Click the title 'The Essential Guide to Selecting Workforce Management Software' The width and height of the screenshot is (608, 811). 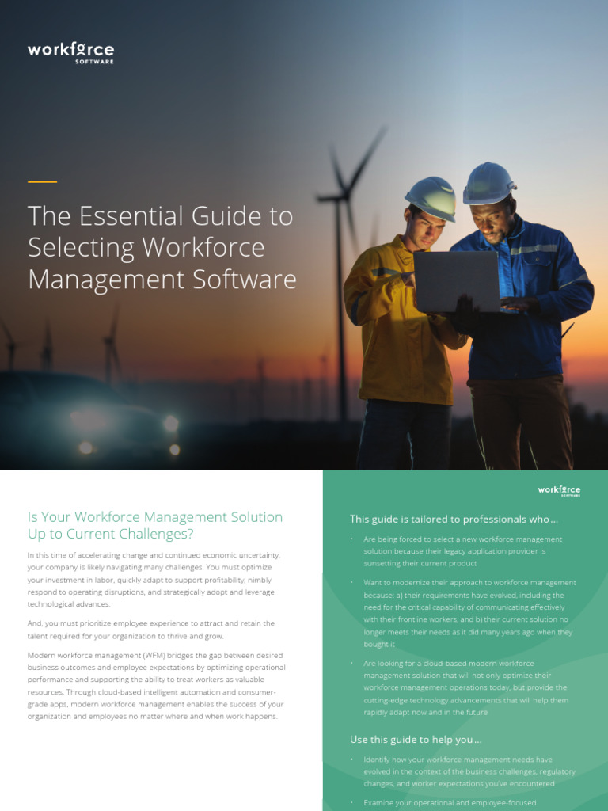161,247
